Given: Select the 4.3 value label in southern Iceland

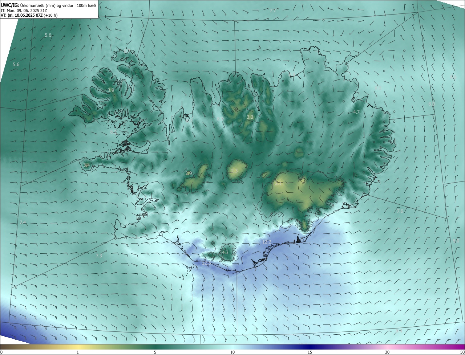Looking at the screenshot, I should click(x=225, y=252).
